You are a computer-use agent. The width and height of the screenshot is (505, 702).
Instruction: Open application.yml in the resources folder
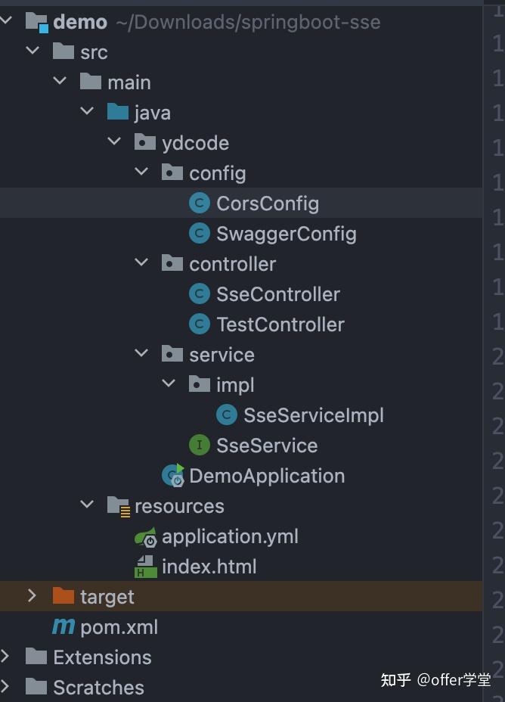tap(230, 536)
